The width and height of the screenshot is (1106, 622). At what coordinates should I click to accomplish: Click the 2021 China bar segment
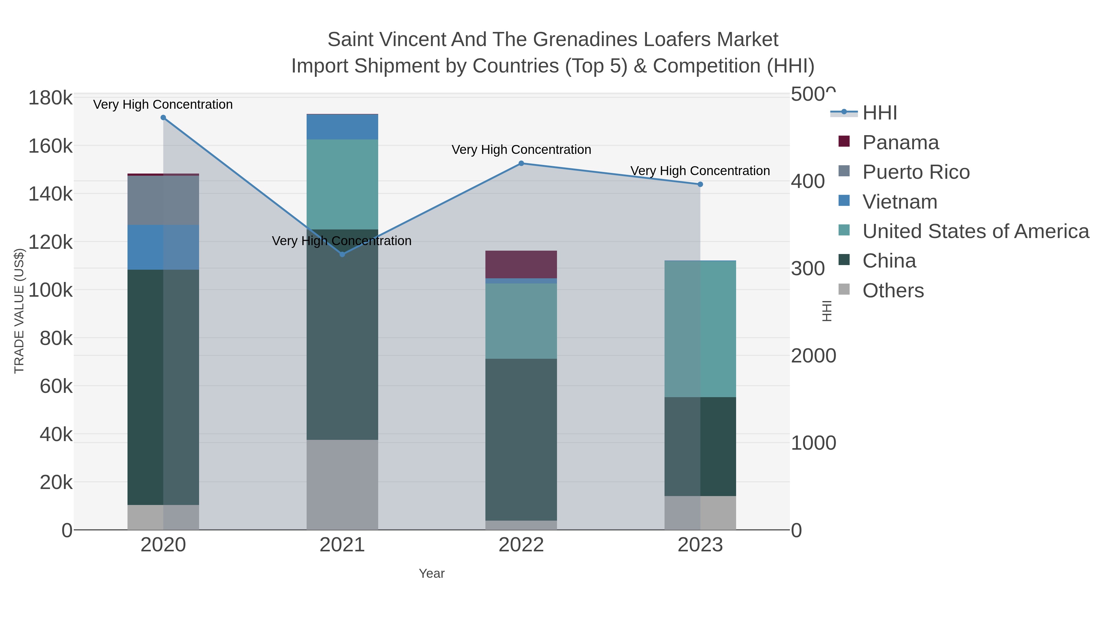click(x=342, y=335)
